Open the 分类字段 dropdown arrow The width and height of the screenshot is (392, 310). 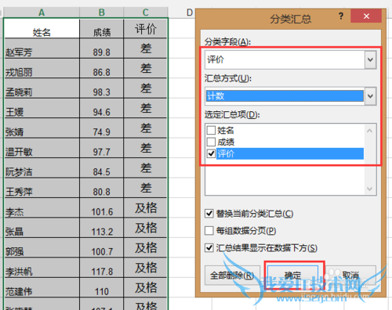coord(370,59)
